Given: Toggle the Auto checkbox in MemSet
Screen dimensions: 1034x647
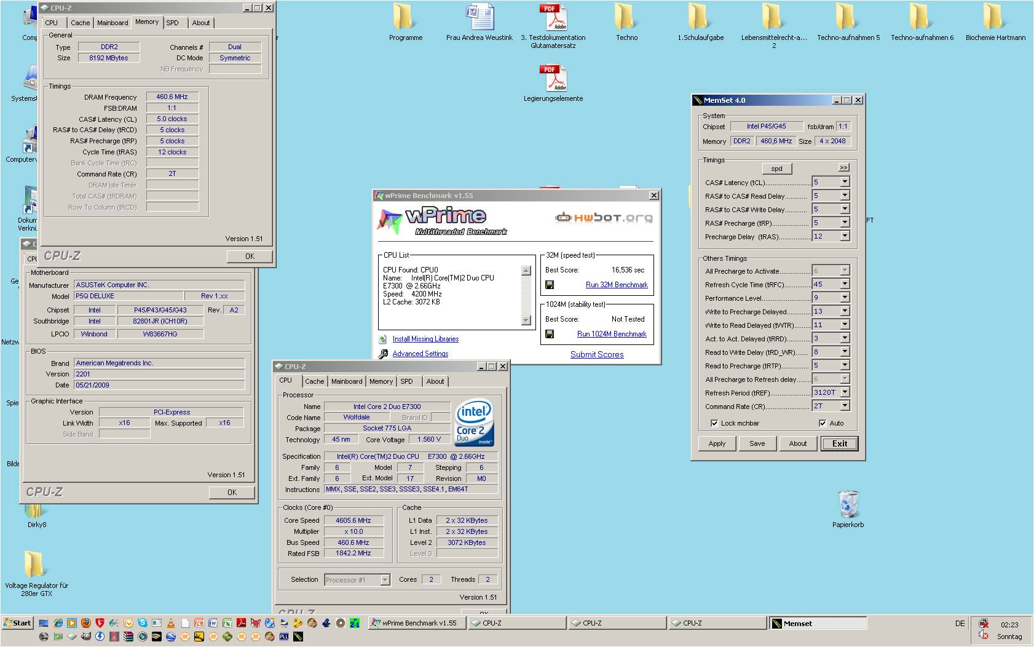Looking at the screenshot, I should pyautogui.click(x=823, y=423).
